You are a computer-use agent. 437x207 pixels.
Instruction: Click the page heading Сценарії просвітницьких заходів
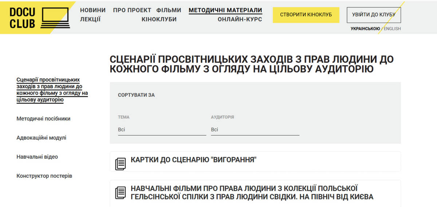[252, 64]
